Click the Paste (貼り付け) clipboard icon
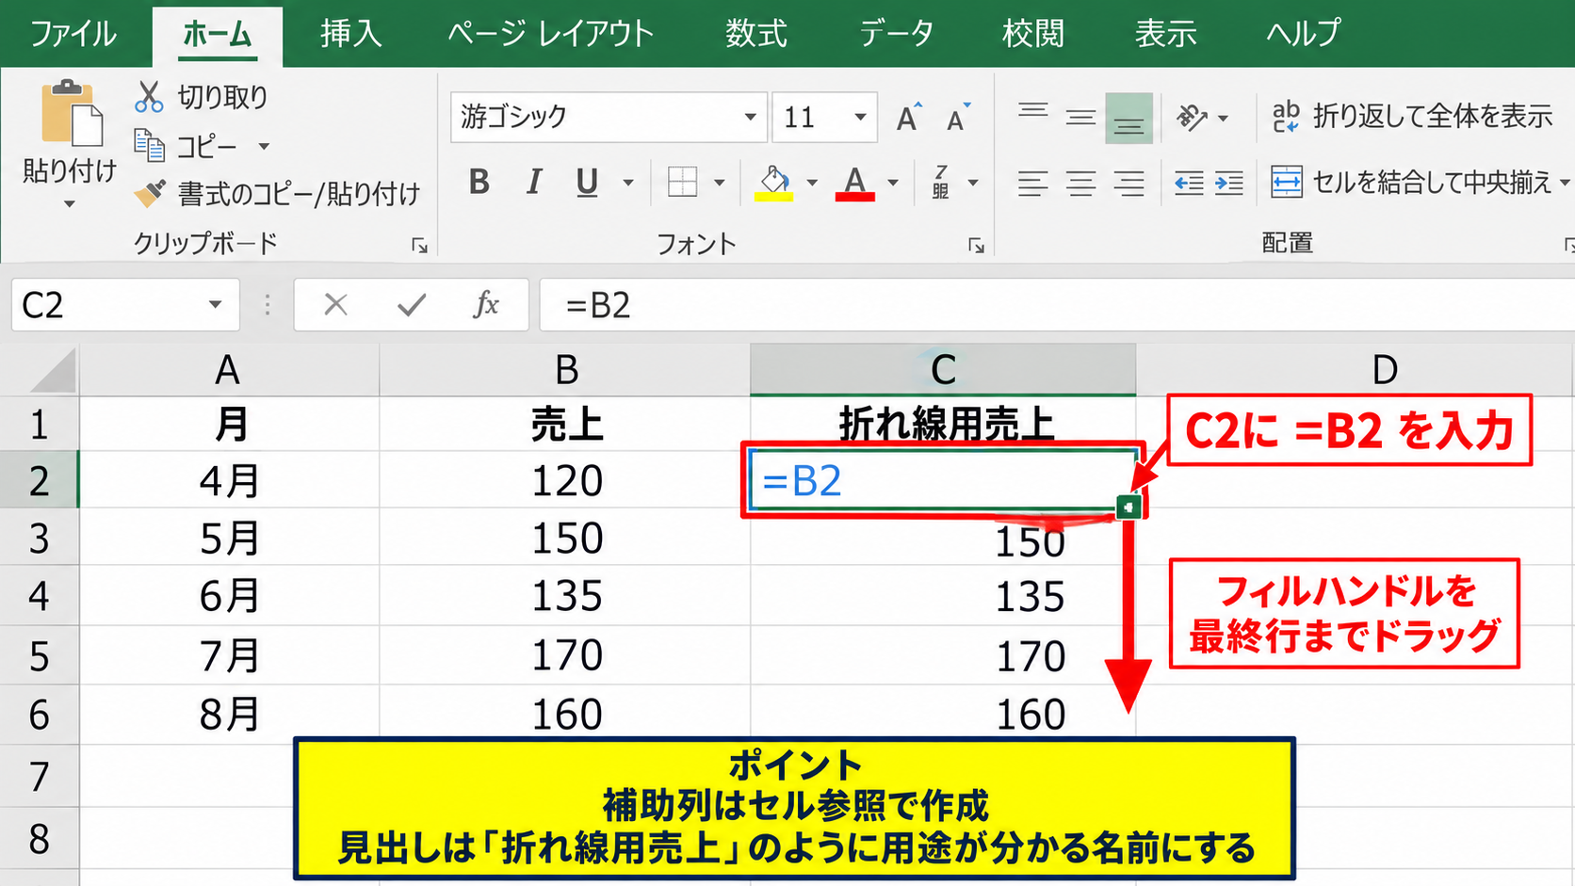 point(72,113)
